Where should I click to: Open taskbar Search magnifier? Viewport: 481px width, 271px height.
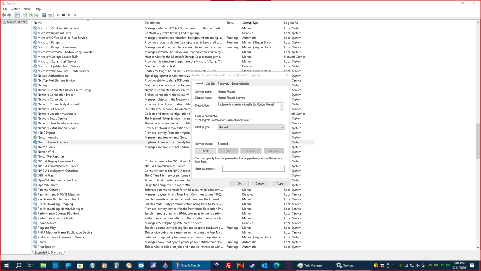coord(18,265)
